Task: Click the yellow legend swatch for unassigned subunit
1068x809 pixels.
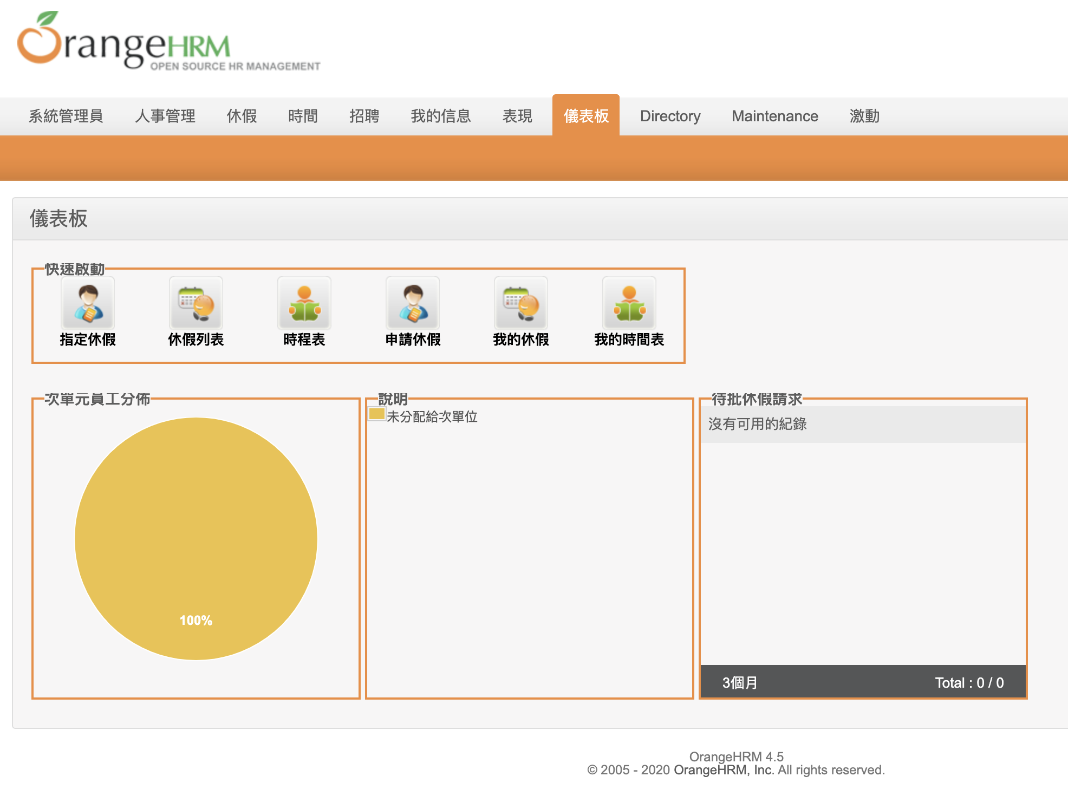Action: tap(376, 414)
